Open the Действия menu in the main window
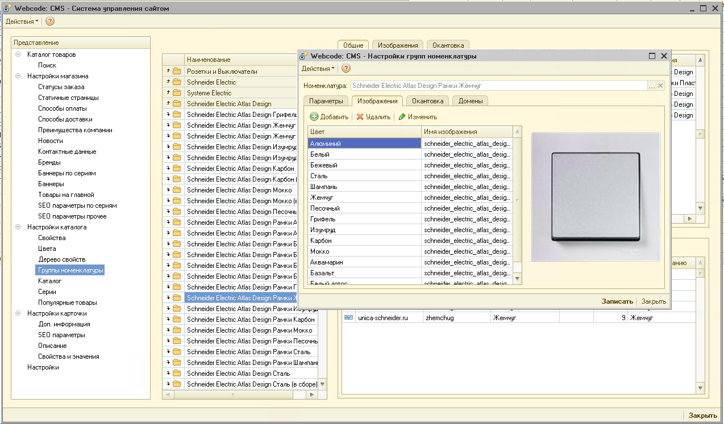 pyautogui.click(x=22, y=22)
